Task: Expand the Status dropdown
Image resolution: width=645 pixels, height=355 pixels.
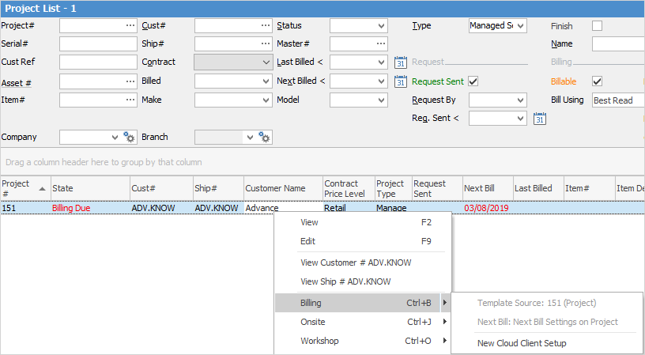Action: pyautogui.click(x=381, y=25)
